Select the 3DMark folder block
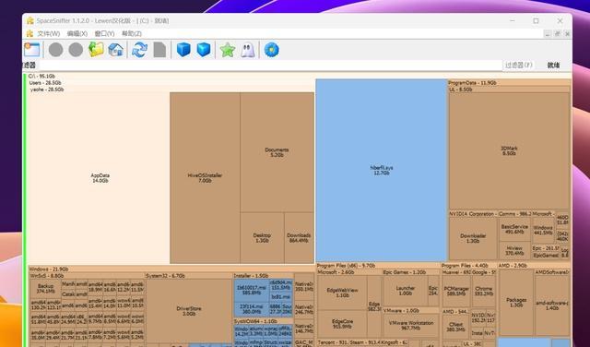Viewport: 590px width, 347px height. (x=509, y=150)
